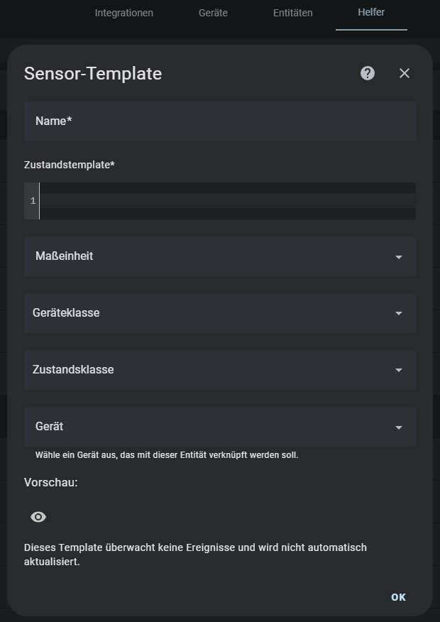Click into the Zustandstemplate code editor

[228, 201]
